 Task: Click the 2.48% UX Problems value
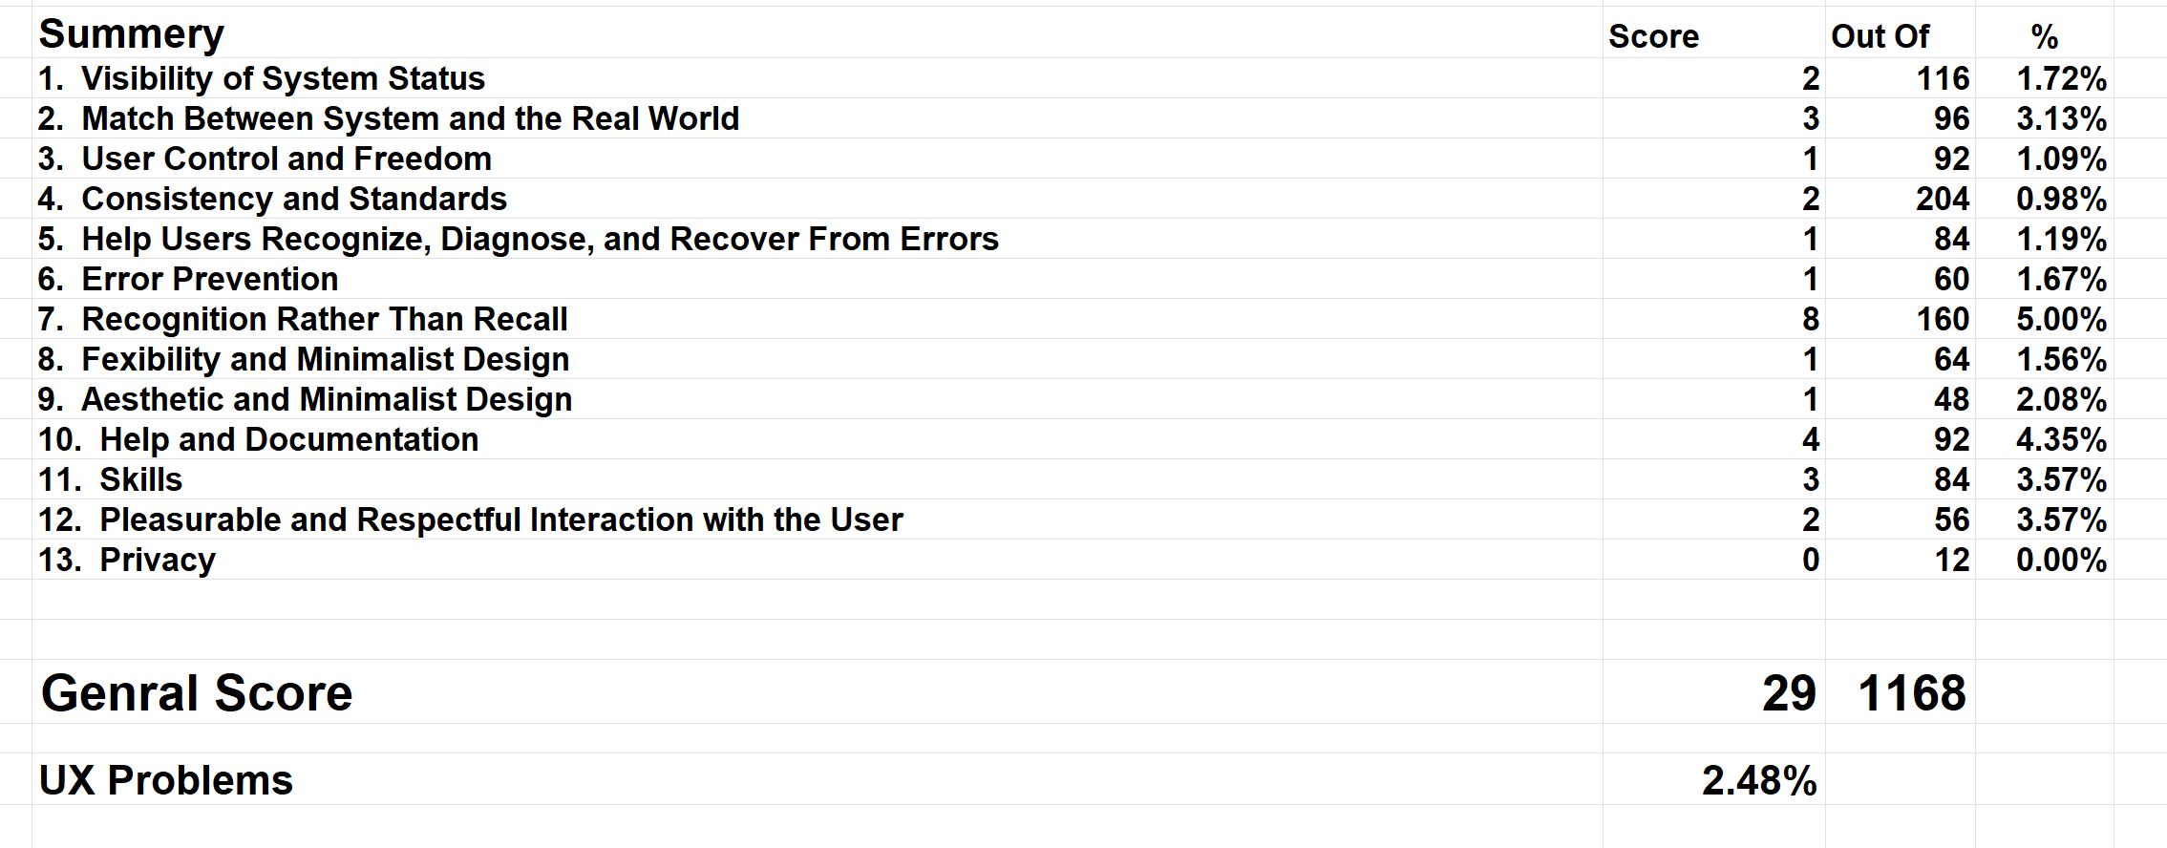[1758, 780]
